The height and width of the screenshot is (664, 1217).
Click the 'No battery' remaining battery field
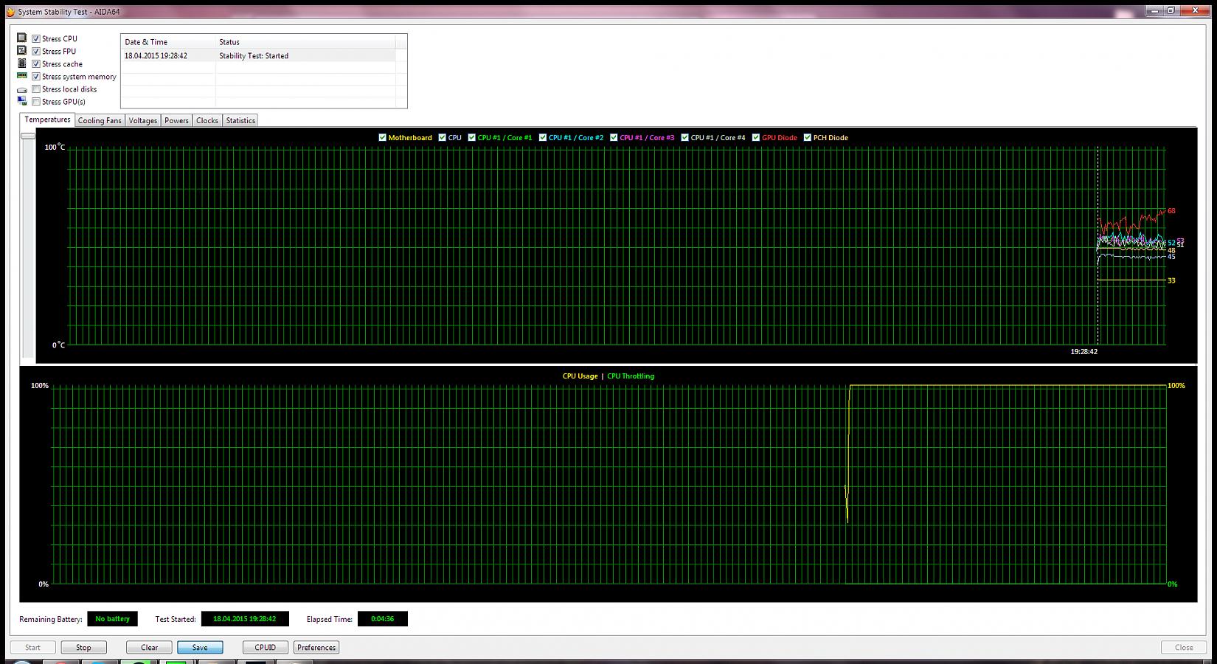click(x=112, y=619)
